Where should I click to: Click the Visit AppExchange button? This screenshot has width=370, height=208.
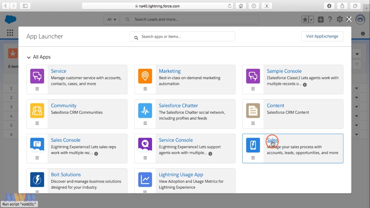[x=322, y=36]
